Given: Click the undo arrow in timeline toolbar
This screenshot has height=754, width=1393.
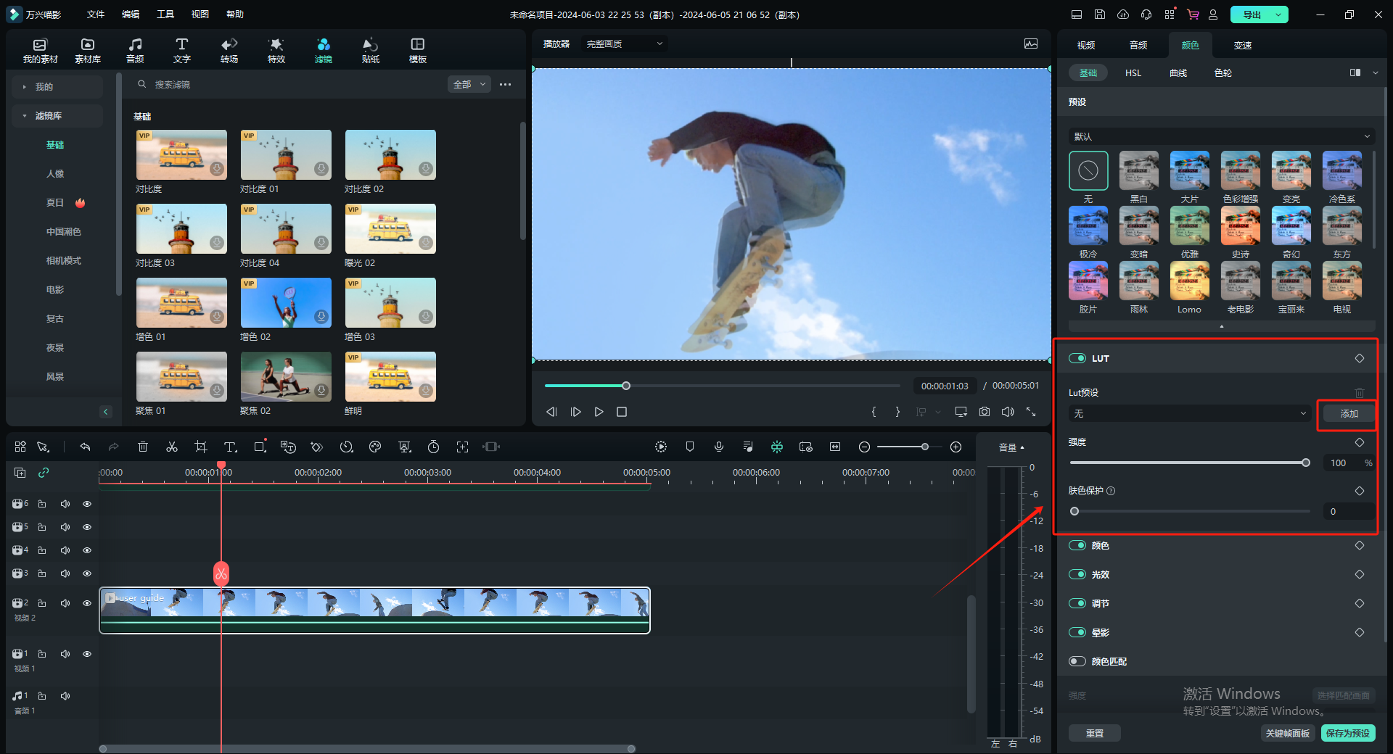Looking at the screenshot, I should click(x=85, y=447).
